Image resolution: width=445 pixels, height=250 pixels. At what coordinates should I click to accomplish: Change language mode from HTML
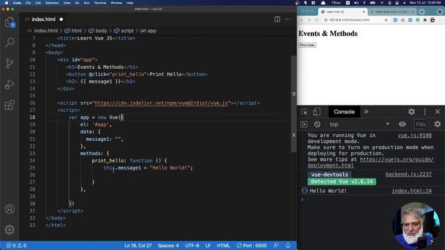click(x=223, y=245)
